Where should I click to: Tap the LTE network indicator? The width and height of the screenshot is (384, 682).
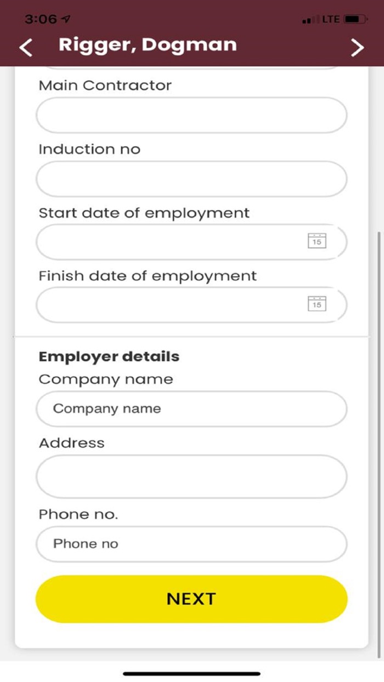[x=329, y=18]
